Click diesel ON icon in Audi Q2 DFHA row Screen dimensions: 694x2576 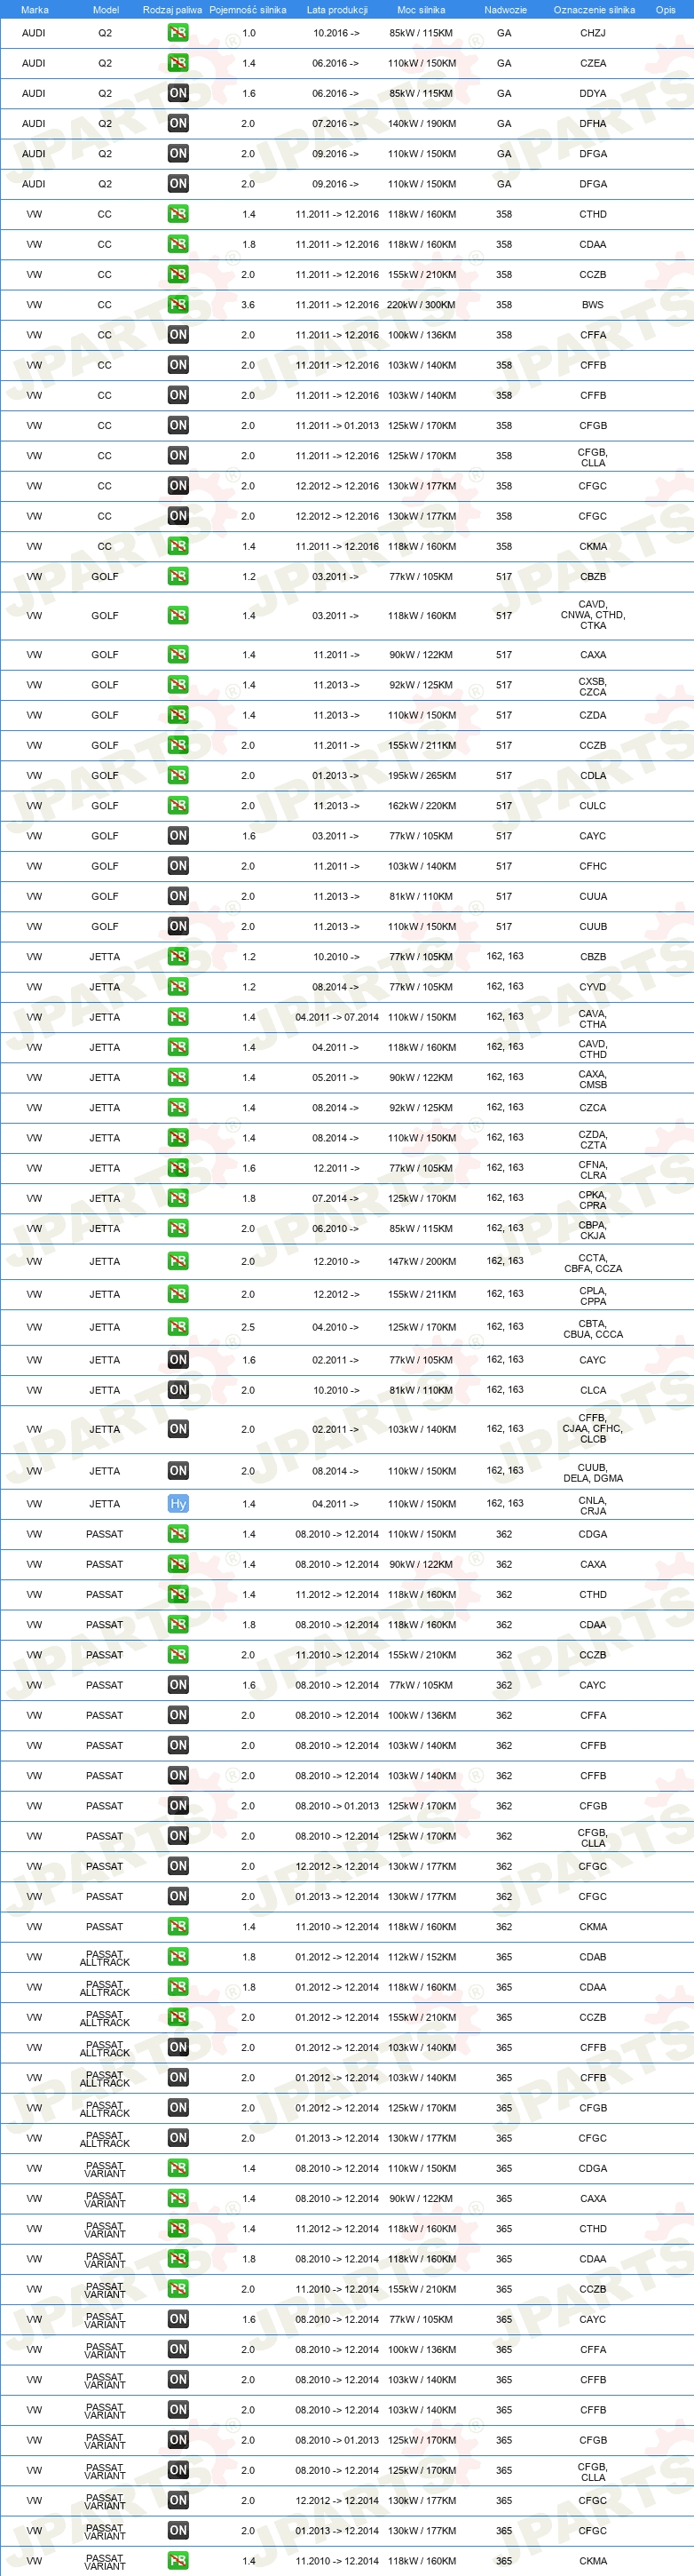coord(177,123)
